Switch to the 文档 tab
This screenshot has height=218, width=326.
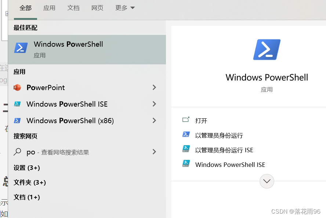73,8
